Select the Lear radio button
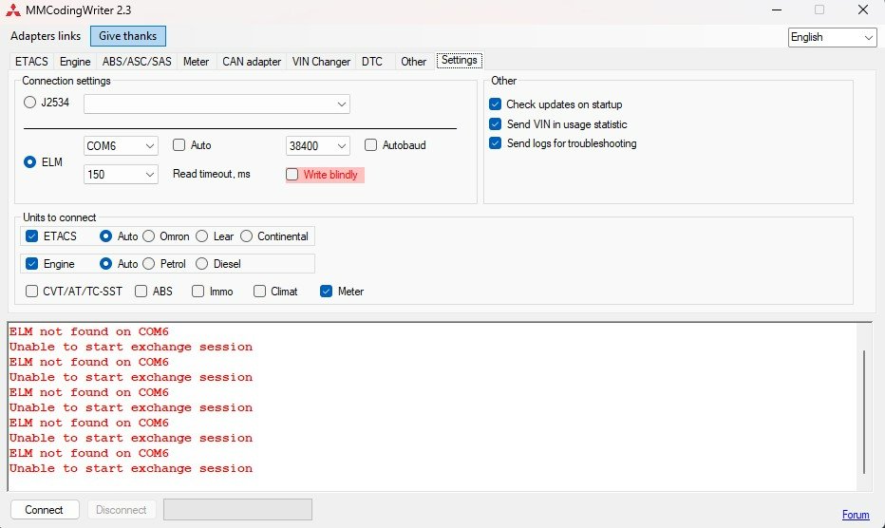This screenshot has width=885, height=528. [x=202, y=236]
